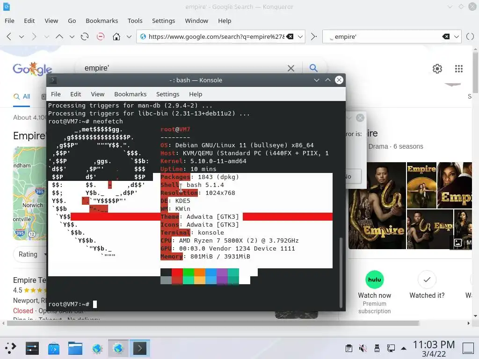479x359 pixels.
Task: Open the KDE application launcher
Action: (x=10, y=348)
